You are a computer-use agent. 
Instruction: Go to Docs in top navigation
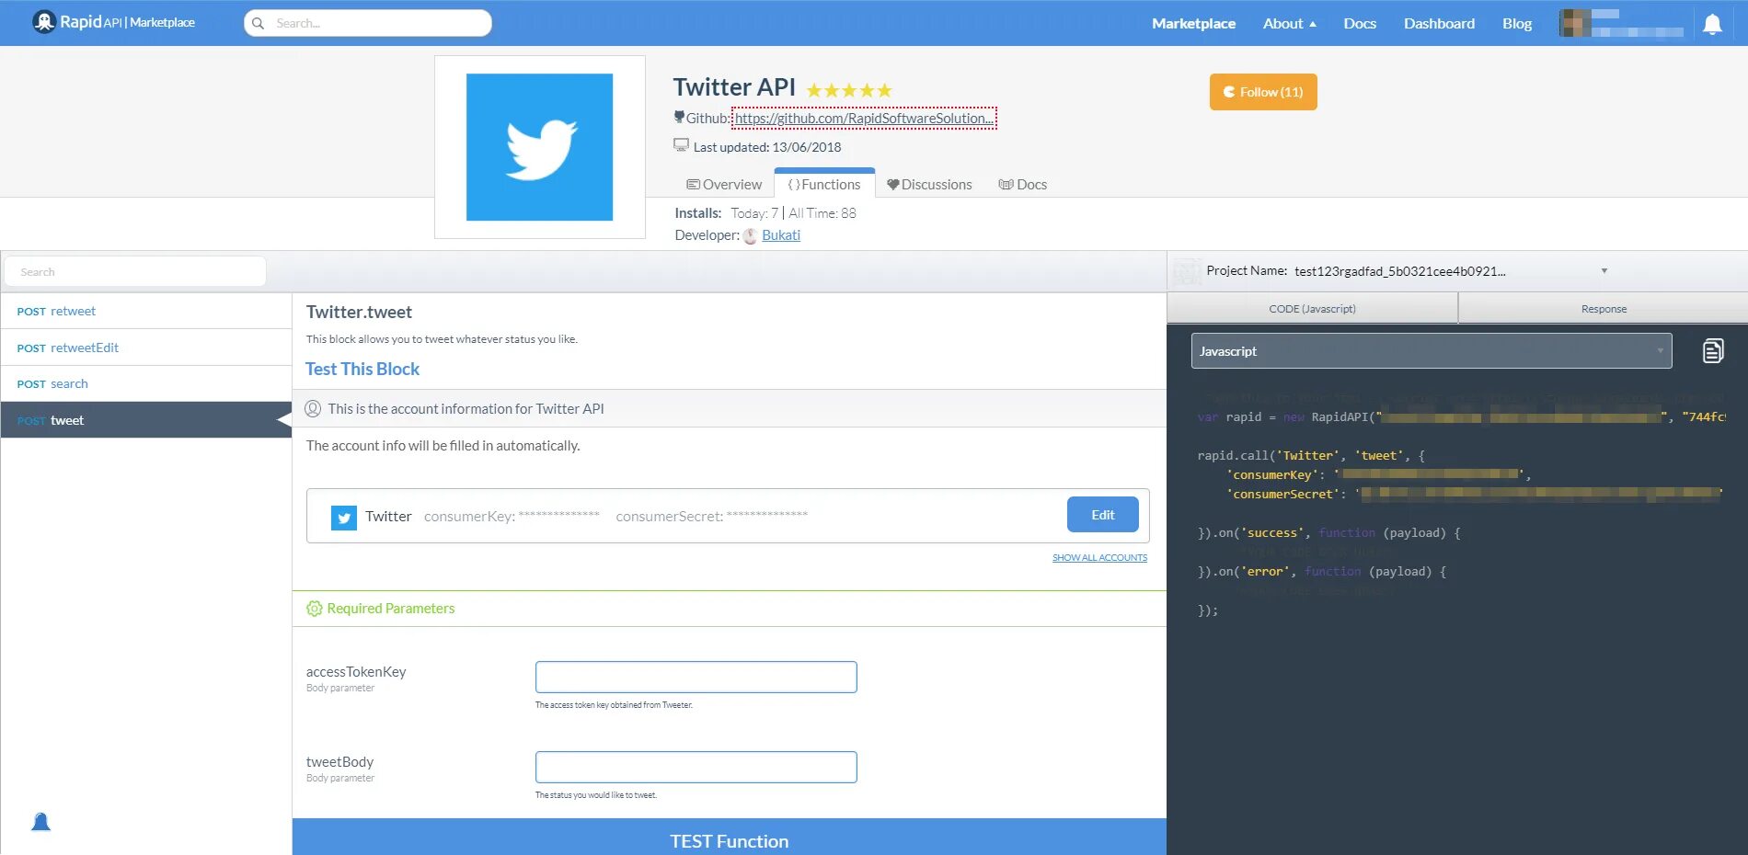coord(1360,24)
